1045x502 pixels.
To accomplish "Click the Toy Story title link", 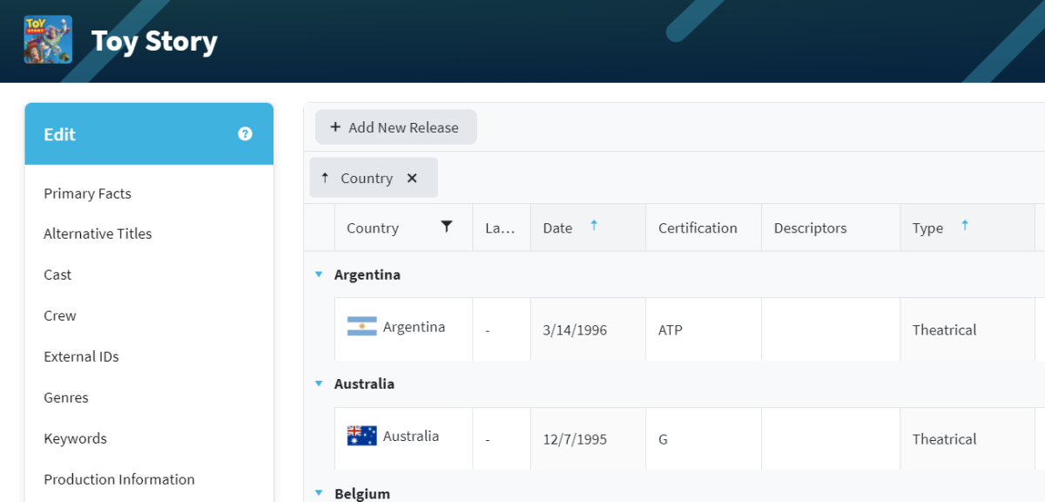I will tap(154, 41).
